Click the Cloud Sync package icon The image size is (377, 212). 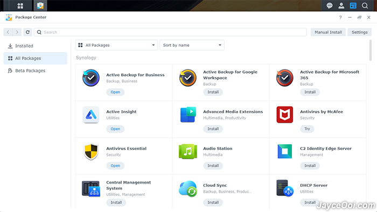click(x=188, y=188)
